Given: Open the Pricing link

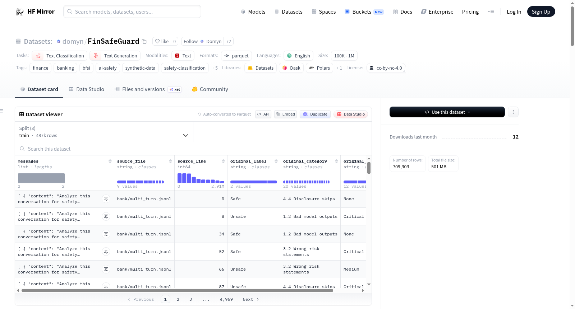Looking at the screenshot, I should (x=470, y=11).
